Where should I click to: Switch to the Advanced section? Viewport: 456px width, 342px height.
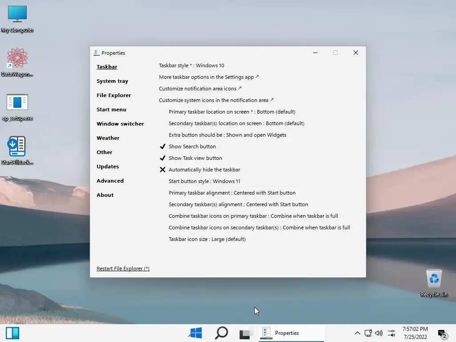110,181
